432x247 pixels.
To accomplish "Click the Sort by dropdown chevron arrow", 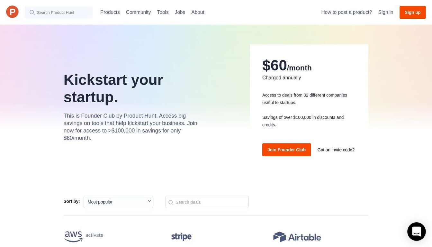I will [149, 201].
